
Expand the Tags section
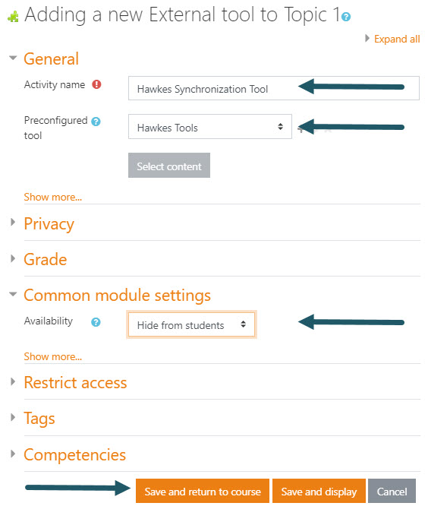coord(39,418)
